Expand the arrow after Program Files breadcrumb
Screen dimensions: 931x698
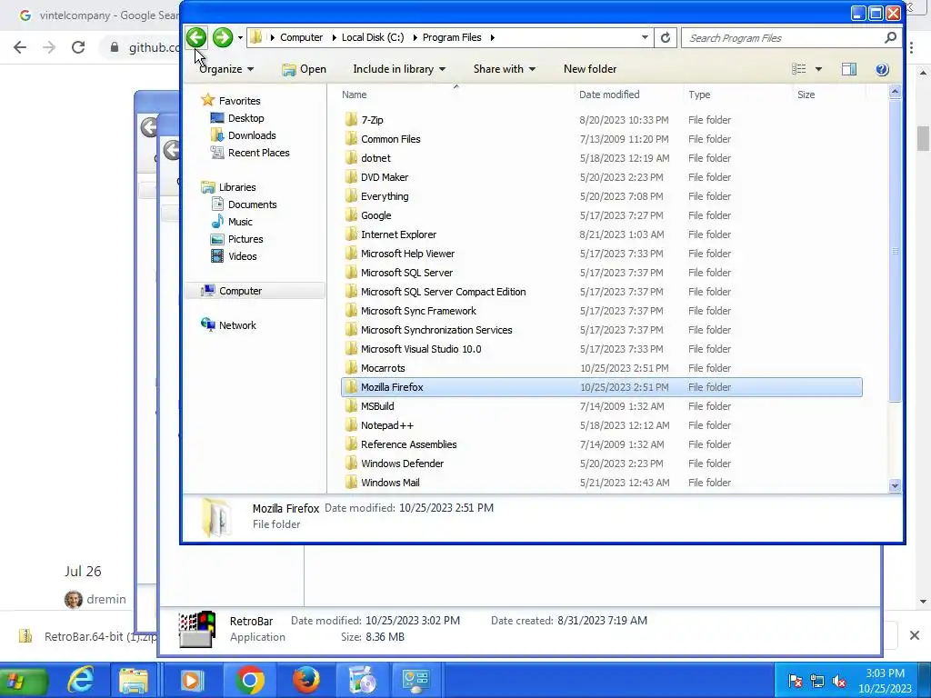[x=492, y=37]
